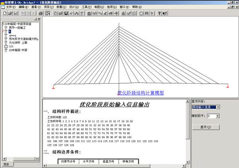The height and width of the screenshot is (168, 239).
Task: Click the heading 二. 结构边界条件
Action: [x=62, y=152]
